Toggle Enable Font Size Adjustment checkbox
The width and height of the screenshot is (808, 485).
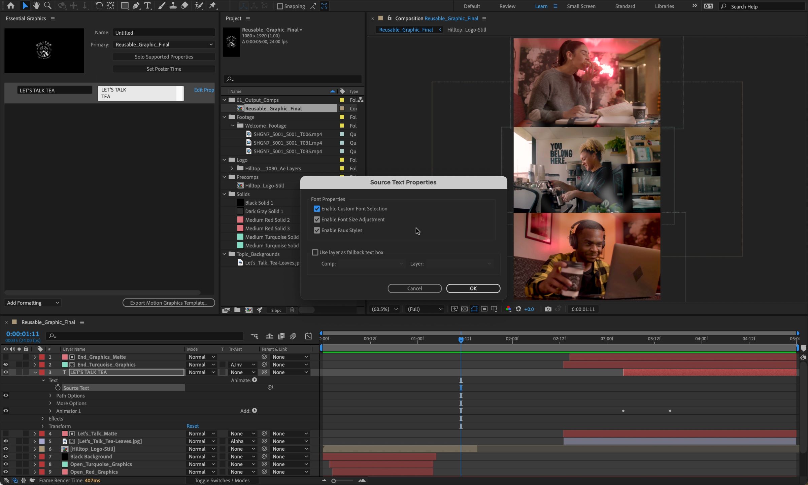click(x=316, y=219)
